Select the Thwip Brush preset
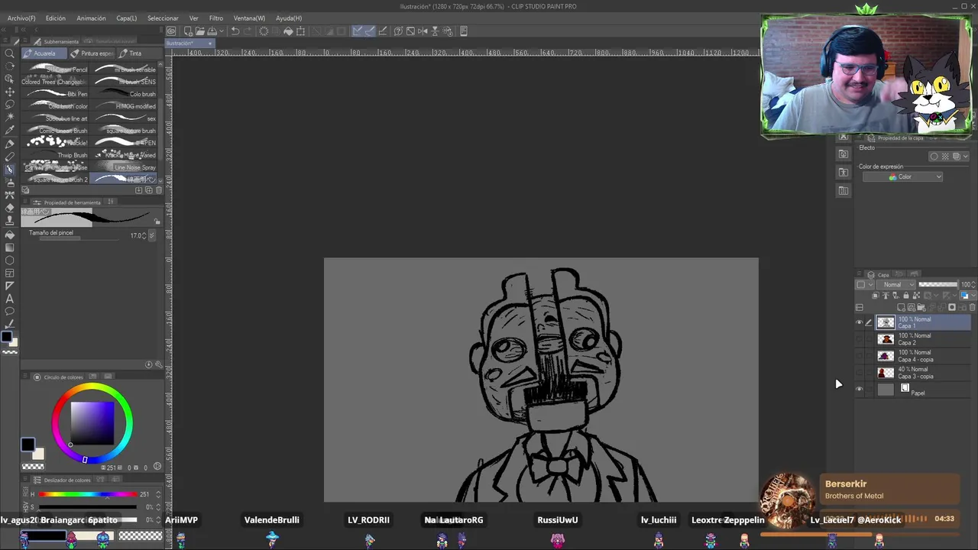The height and width of the screenshot is (550, 978). point(57,155)
